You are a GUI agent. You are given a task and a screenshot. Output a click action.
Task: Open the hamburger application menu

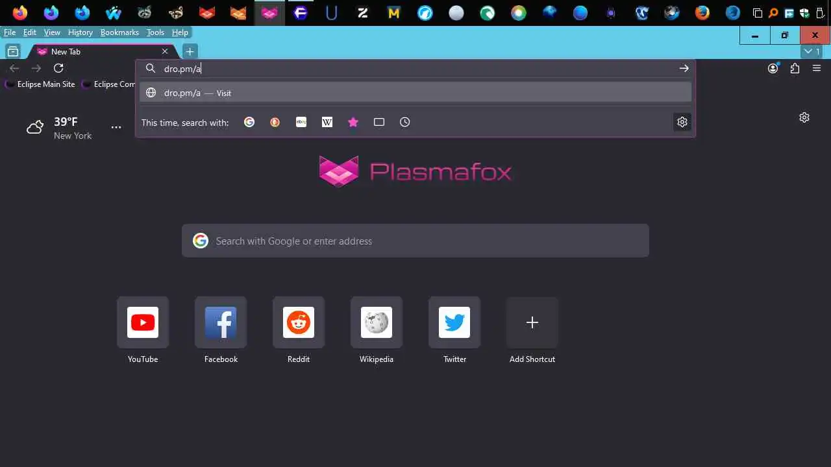[x=817, y=68]
